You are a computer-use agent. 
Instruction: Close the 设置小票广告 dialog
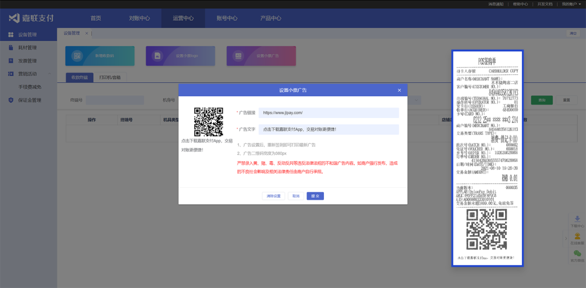tap(399, 90)
